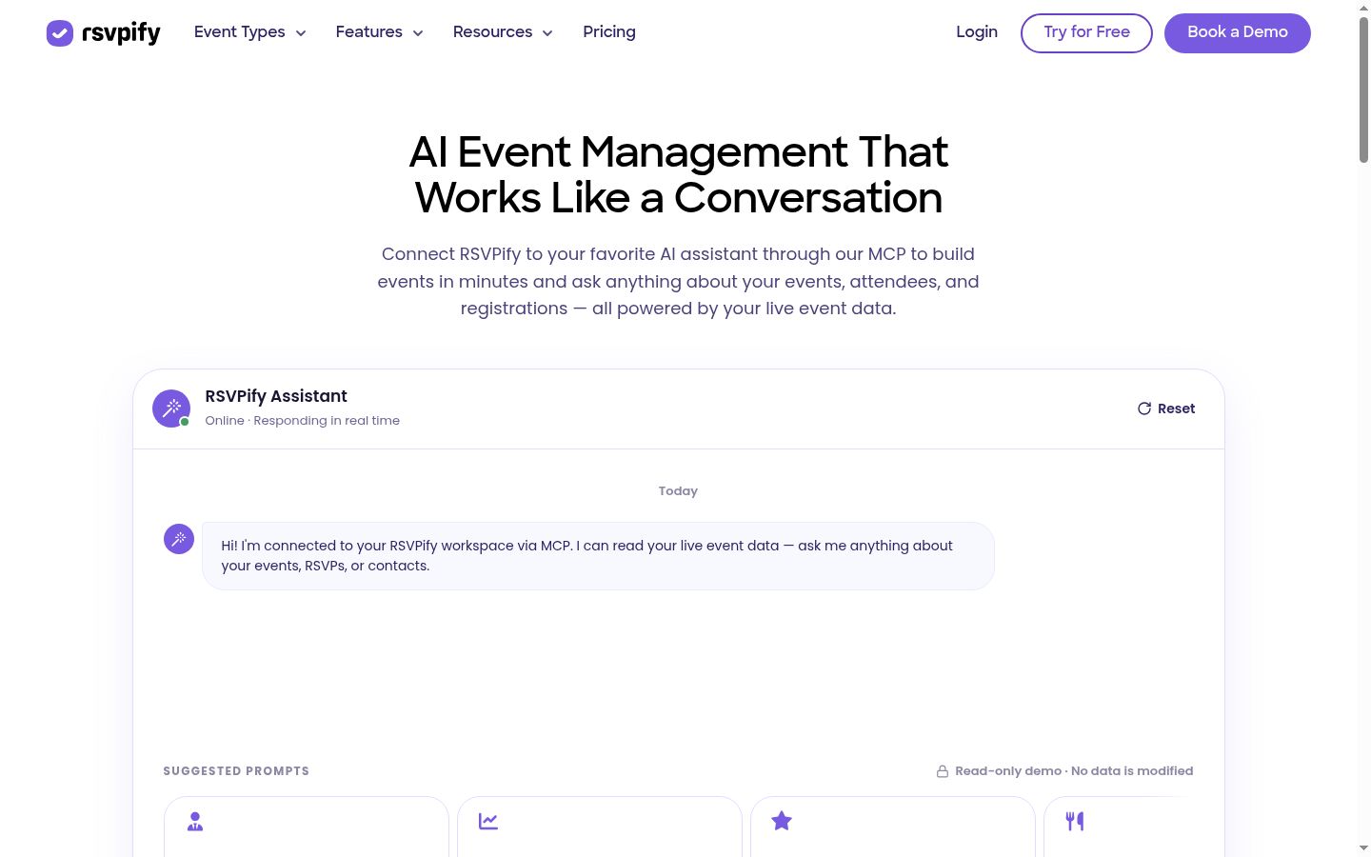Click the RSVPify Assistant wand avatar in header
Image resolution: width=1371 pixels, height=857 pixels.
[171, 409]
